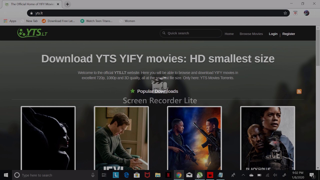Screen dimensions: 320x180
Task: Close the YIFY Movies tab
Action: pos(58,4)
